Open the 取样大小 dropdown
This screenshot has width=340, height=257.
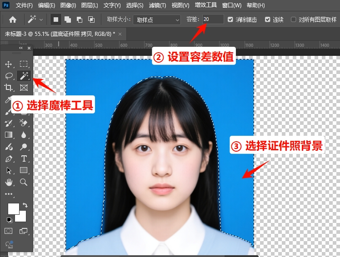[157, 20]
